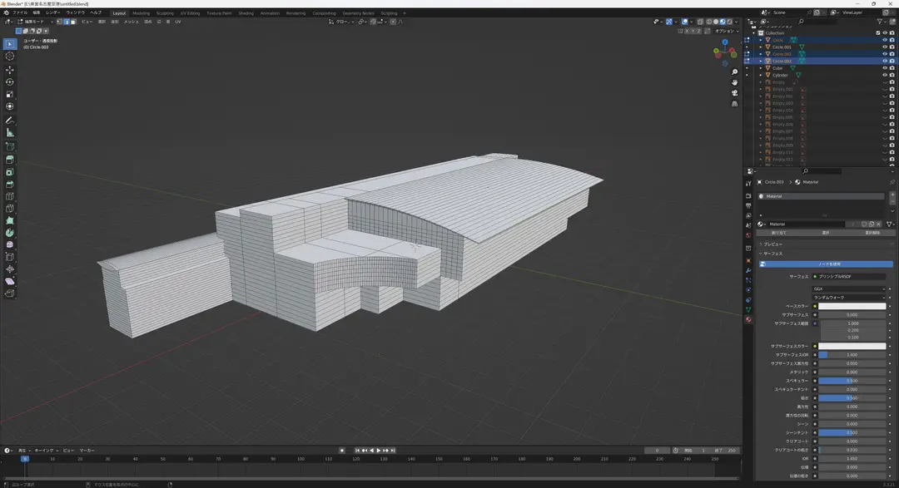
Task: Select the Inset Faces tool
Action: click(10, 172)
